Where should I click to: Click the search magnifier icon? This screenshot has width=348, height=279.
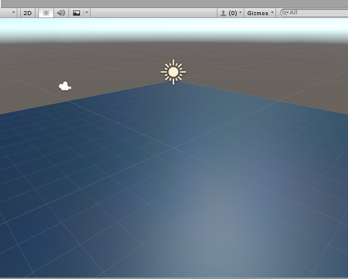285,13
